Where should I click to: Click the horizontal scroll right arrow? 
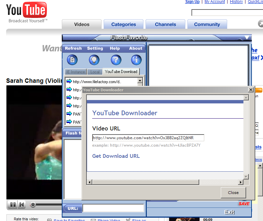coord(241,182)
